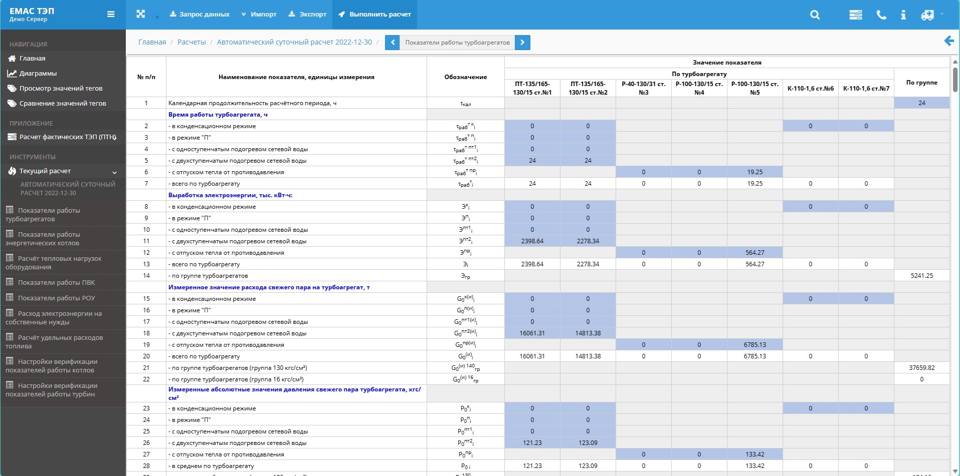
Task: Go to the previous report page arrow
Action: click(393, 43)
